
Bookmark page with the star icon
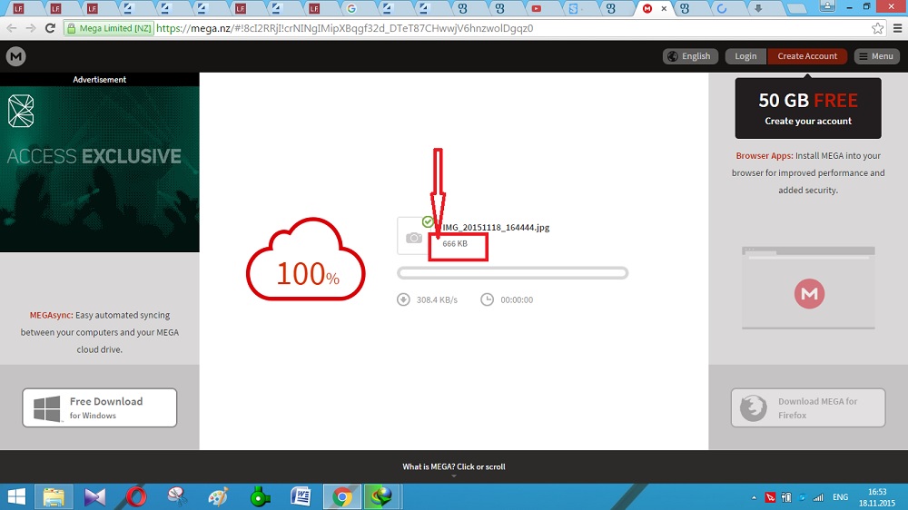(x=877, y=28)
